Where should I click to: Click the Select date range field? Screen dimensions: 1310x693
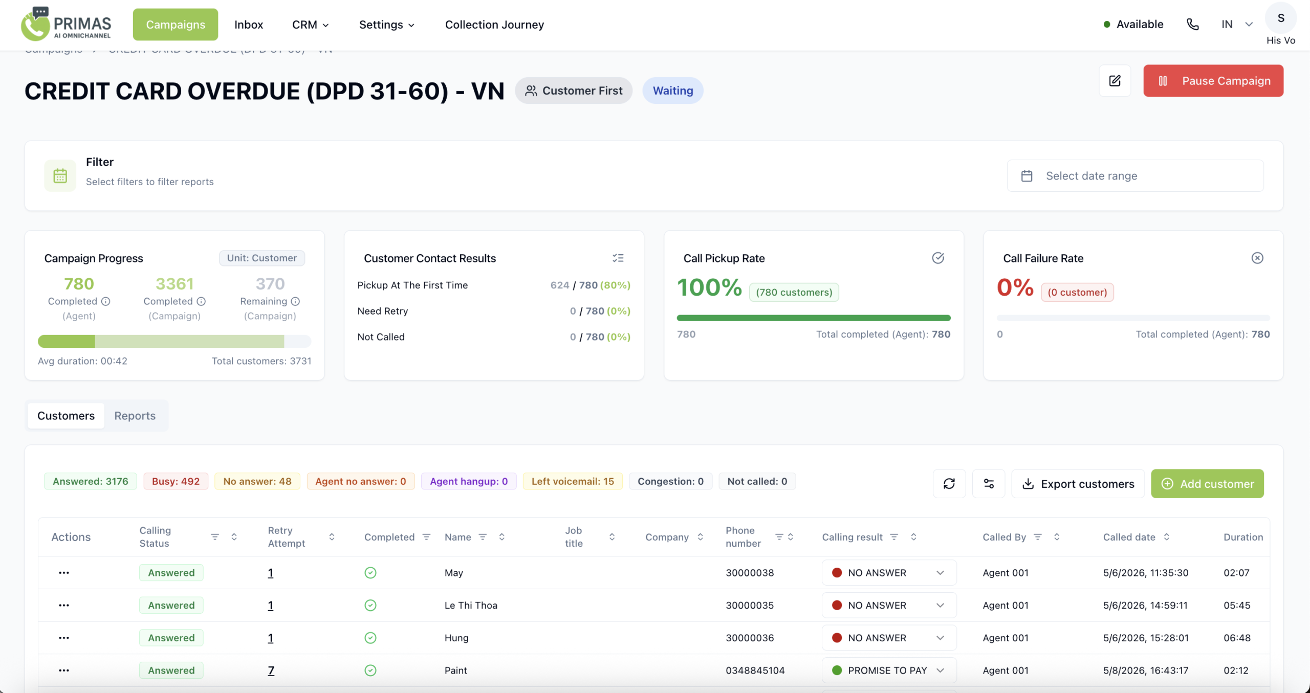pyautogui.click(x=1135, y=175)
